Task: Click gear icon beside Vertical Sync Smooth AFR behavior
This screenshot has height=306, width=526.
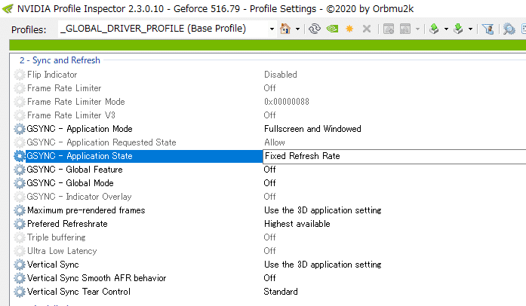Action: tap(20, 278)
